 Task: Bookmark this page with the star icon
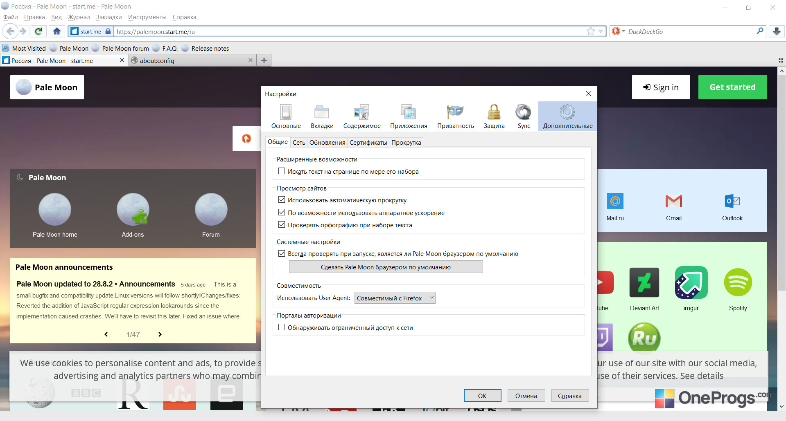point(590,31)
